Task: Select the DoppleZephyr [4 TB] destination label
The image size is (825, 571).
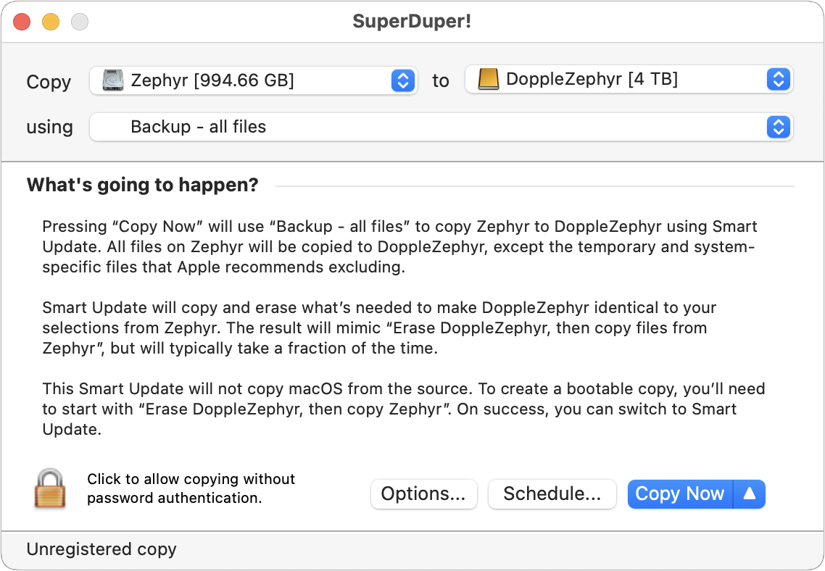Action: (592, 80)
